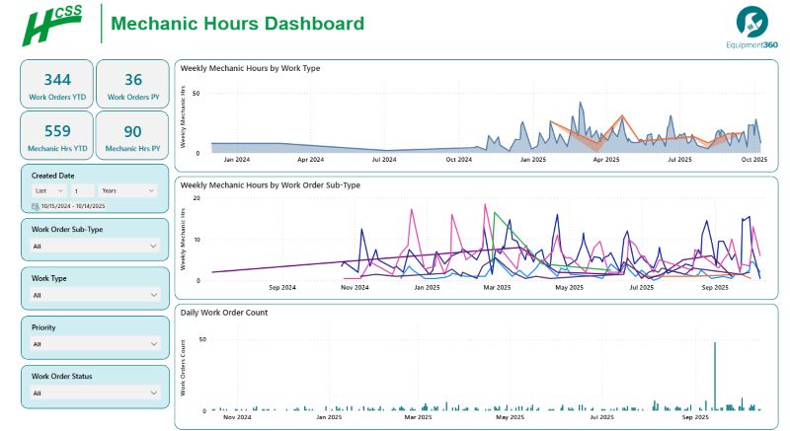
Task: Expand the Work Order Sub-Type dropdown
Action: [x=94, y=247]
